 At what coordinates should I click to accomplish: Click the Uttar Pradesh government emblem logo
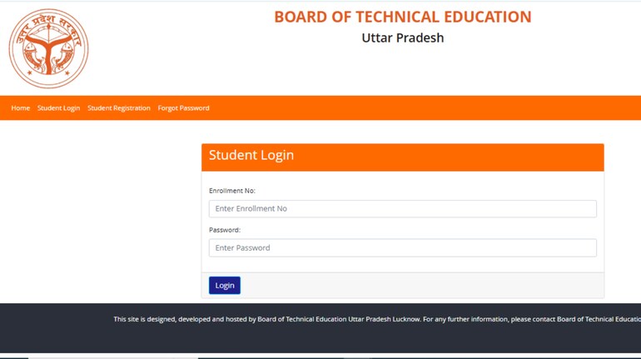(x=48, y=48)
